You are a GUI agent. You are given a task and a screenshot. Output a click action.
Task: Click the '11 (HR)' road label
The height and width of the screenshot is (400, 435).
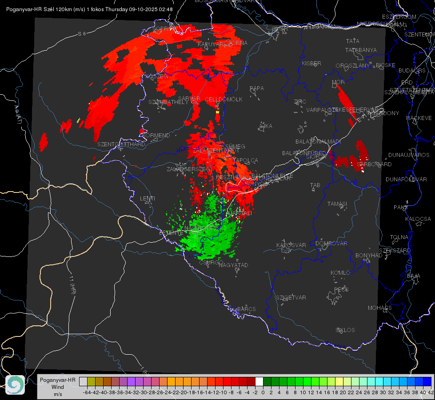(72, 285)
